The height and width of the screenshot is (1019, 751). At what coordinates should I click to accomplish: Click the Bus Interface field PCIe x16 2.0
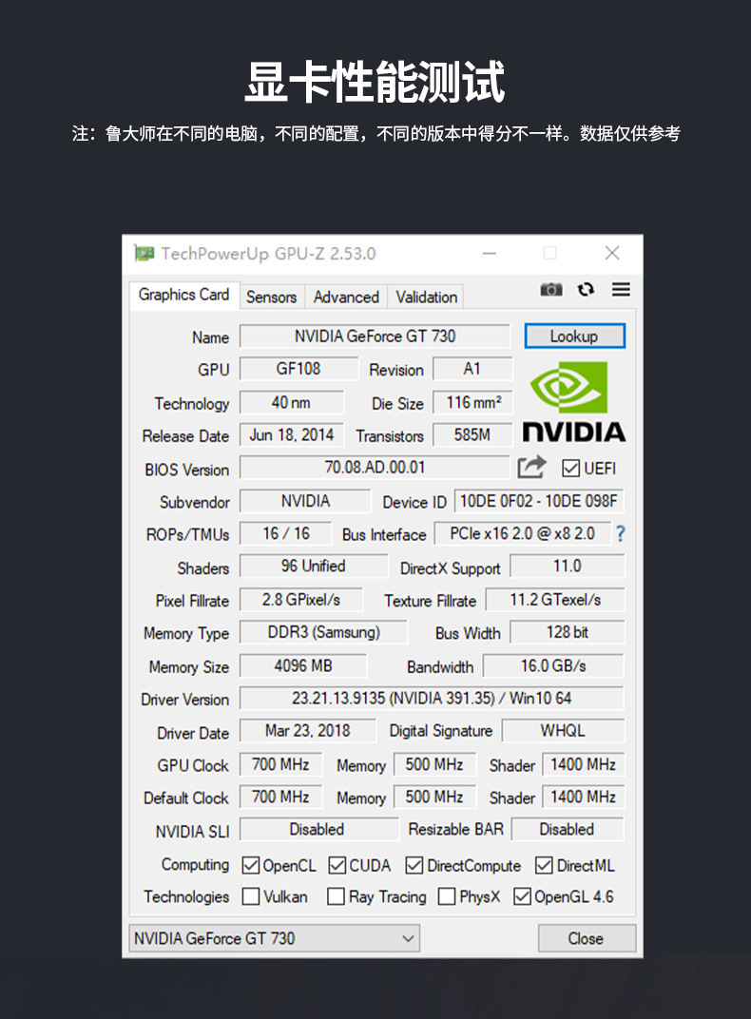pos(522,533)
